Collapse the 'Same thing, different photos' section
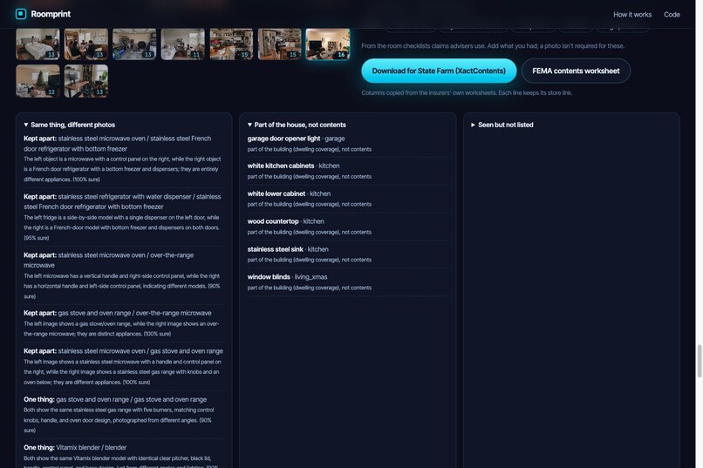Viewport: 703px width, 468px height. (x=70, y=125)
